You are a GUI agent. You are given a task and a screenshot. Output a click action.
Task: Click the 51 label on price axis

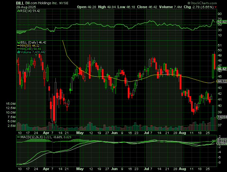220,45
